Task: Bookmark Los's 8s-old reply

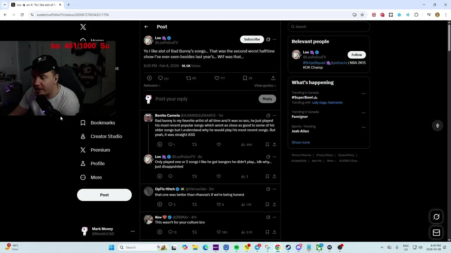Action: (x=267, y=176)
